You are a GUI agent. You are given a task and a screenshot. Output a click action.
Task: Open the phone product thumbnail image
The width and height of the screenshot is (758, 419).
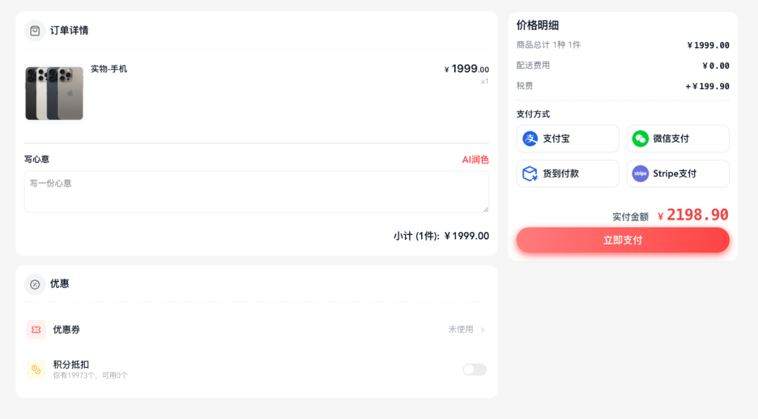coord(55,93)
